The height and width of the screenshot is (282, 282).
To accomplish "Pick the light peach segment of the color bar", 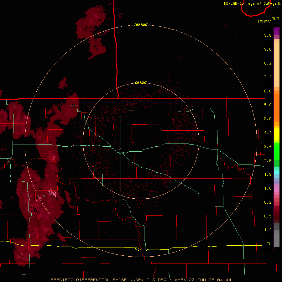I will coord(277,64).
